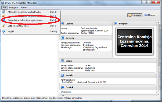162x102 pixels.
Task: Click the Ctrl+E shortcut label in menu
Action: click(53, 20)
